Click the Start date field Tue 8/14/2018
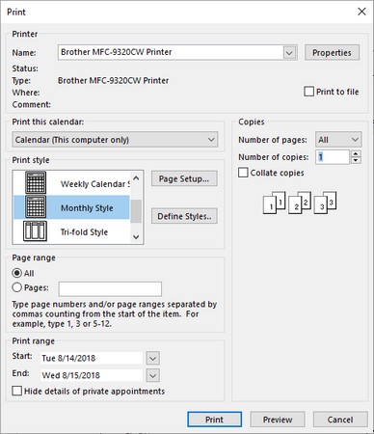Screen dimensions: 374x434 pyautogui.click(x=92, y=358)
